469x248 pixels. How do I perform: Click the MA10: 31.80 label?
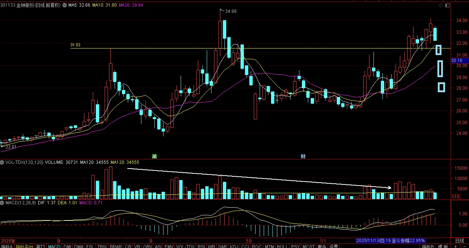(104, 6)
